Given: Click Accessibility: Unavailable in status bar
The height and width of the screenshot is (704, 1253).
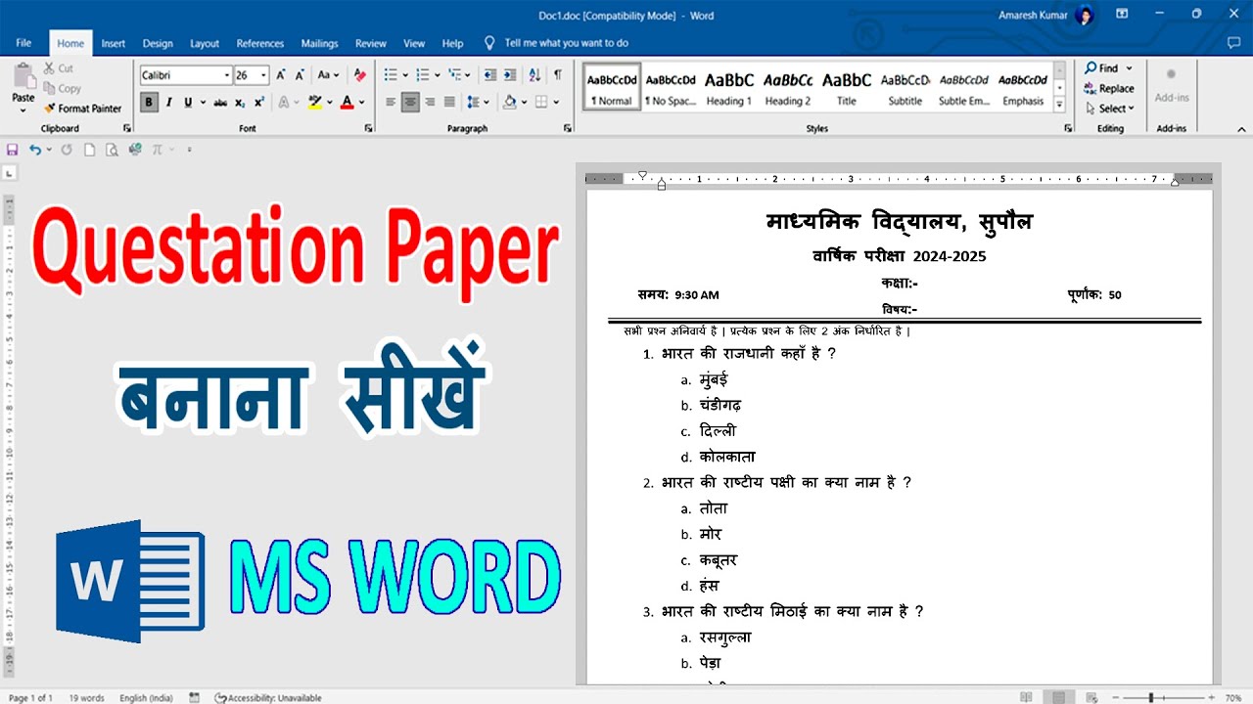Looking at the screenshot, I should tap(267, 697).
